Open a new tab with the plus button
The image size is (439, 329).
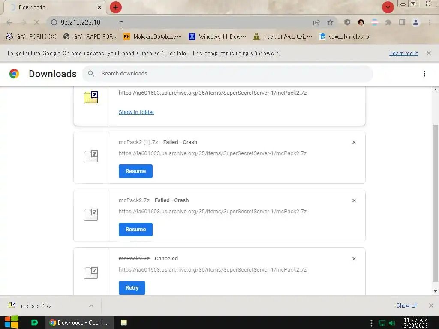(115, 7)
